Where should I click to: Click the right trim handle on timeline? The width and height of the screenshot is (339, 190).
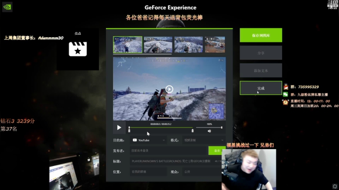(x=193, y=131)
